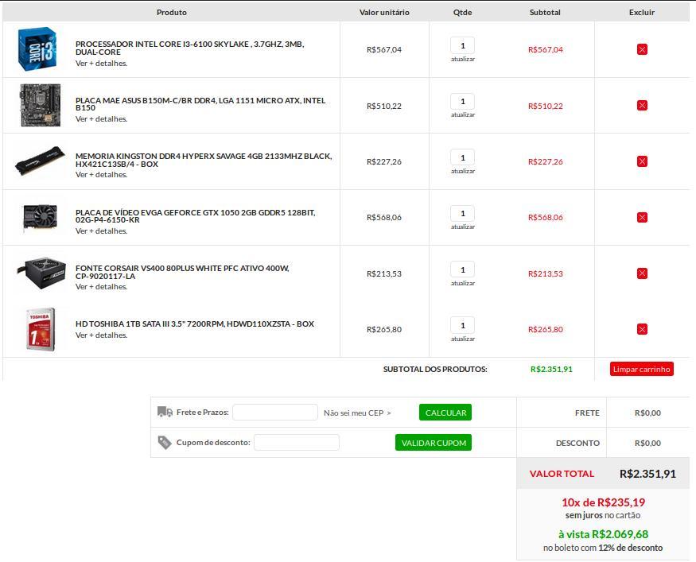Click atualizar under Toshiba HD quantity
Screen dimensions: 696x562
[x=463, y=339]
